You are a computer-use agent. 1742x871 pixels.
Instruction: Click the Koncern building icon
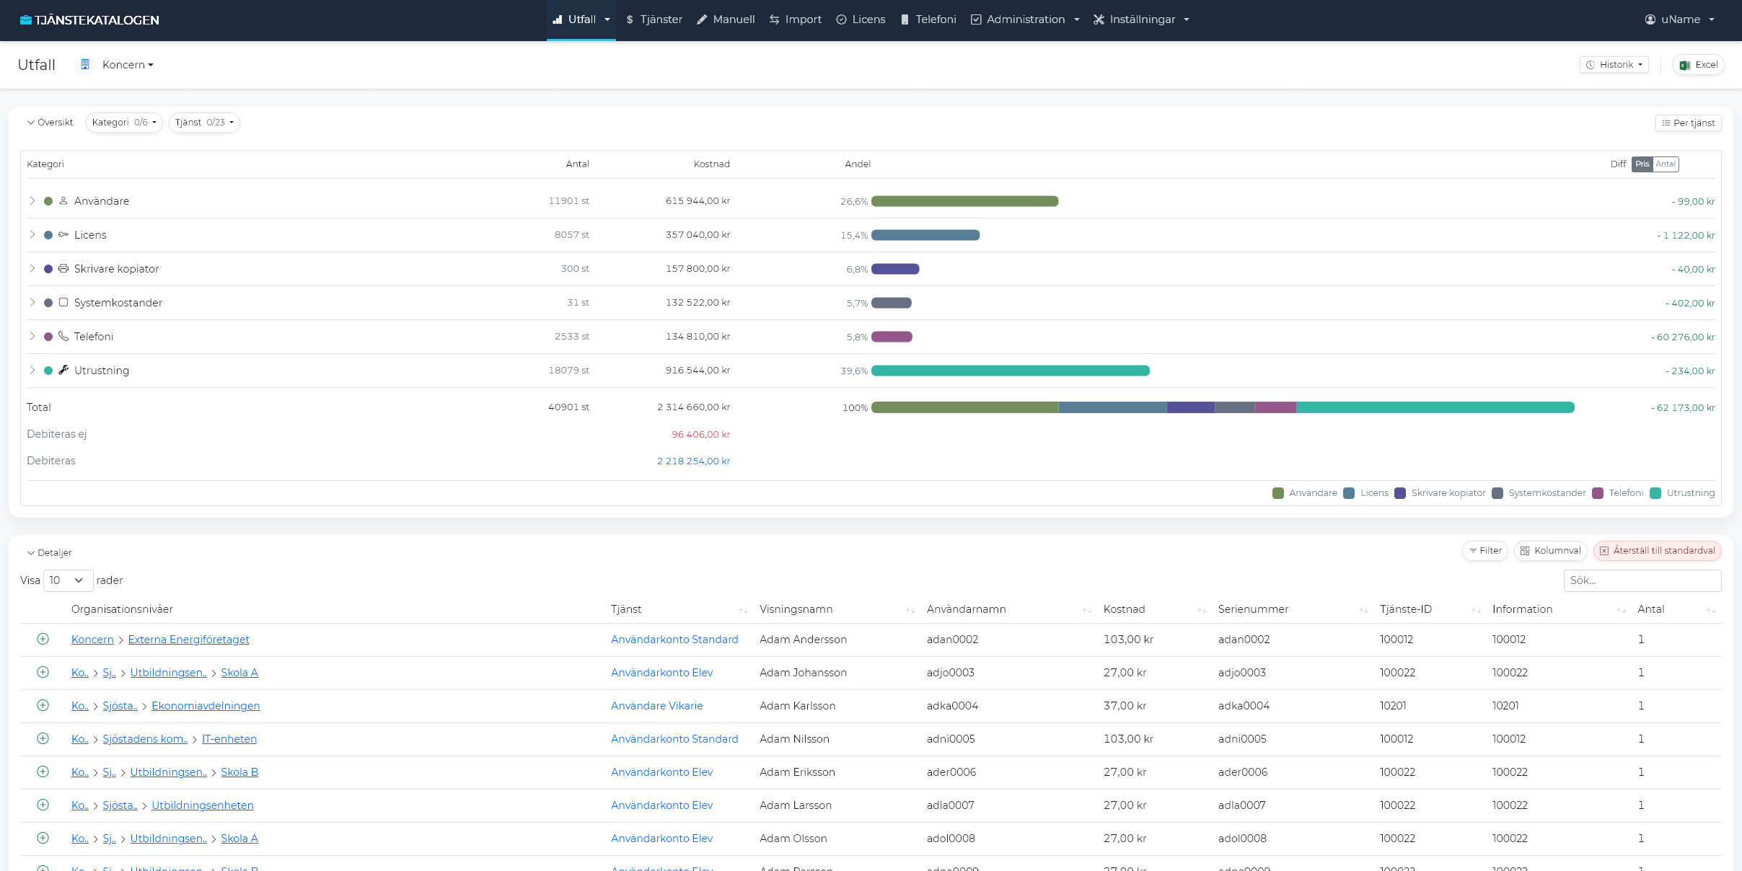point(85,65)
